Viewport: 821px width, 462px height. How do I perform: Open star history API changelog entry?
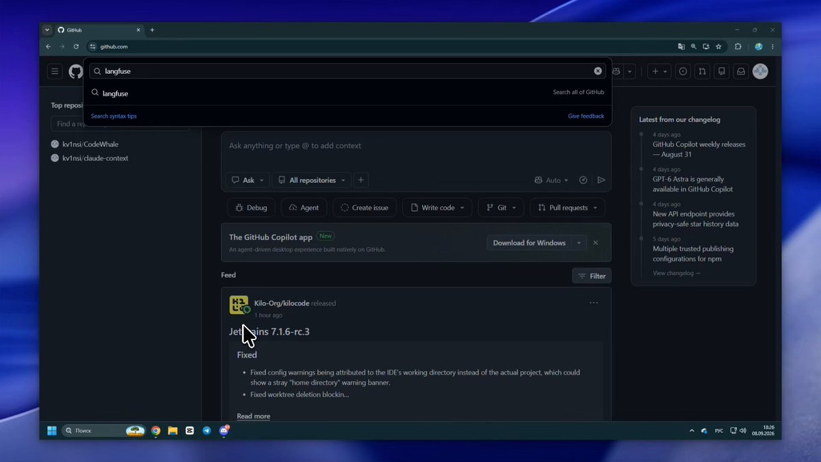tap(695, 219)
